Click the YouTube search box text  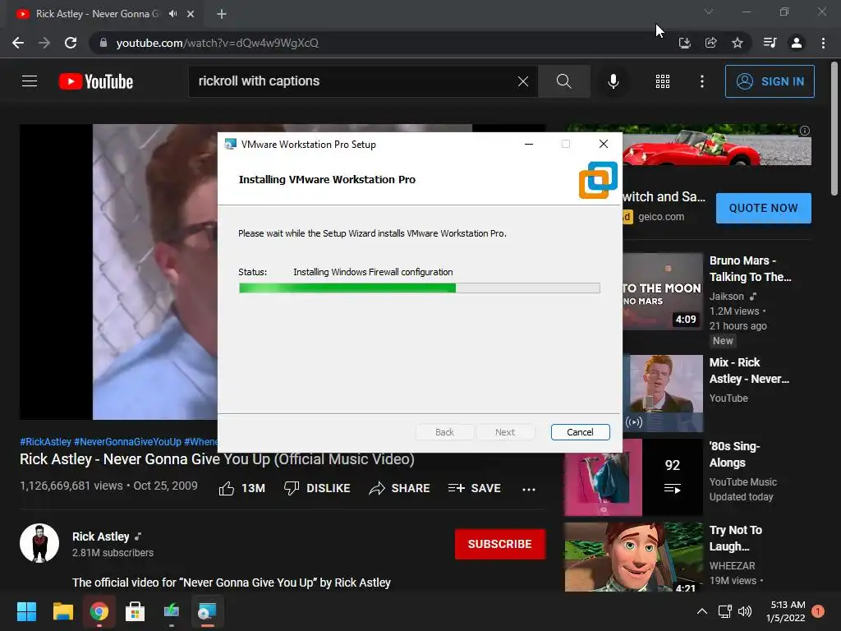[259, 81]
